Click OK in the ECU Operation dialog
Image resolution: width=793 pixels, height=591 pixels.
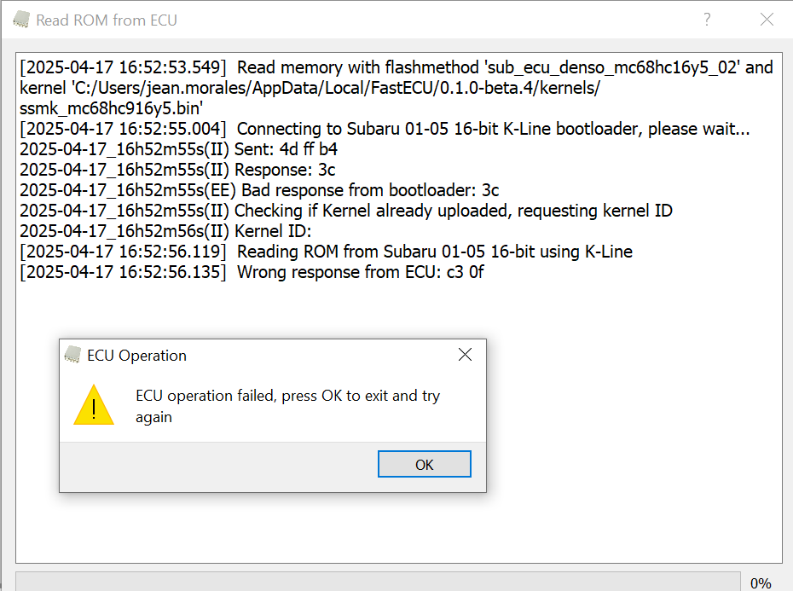(x=425, y=464)
